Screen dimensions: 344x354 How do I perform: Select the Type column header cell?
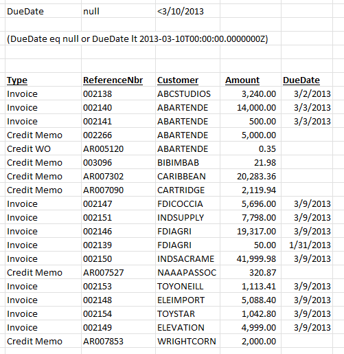43,80
